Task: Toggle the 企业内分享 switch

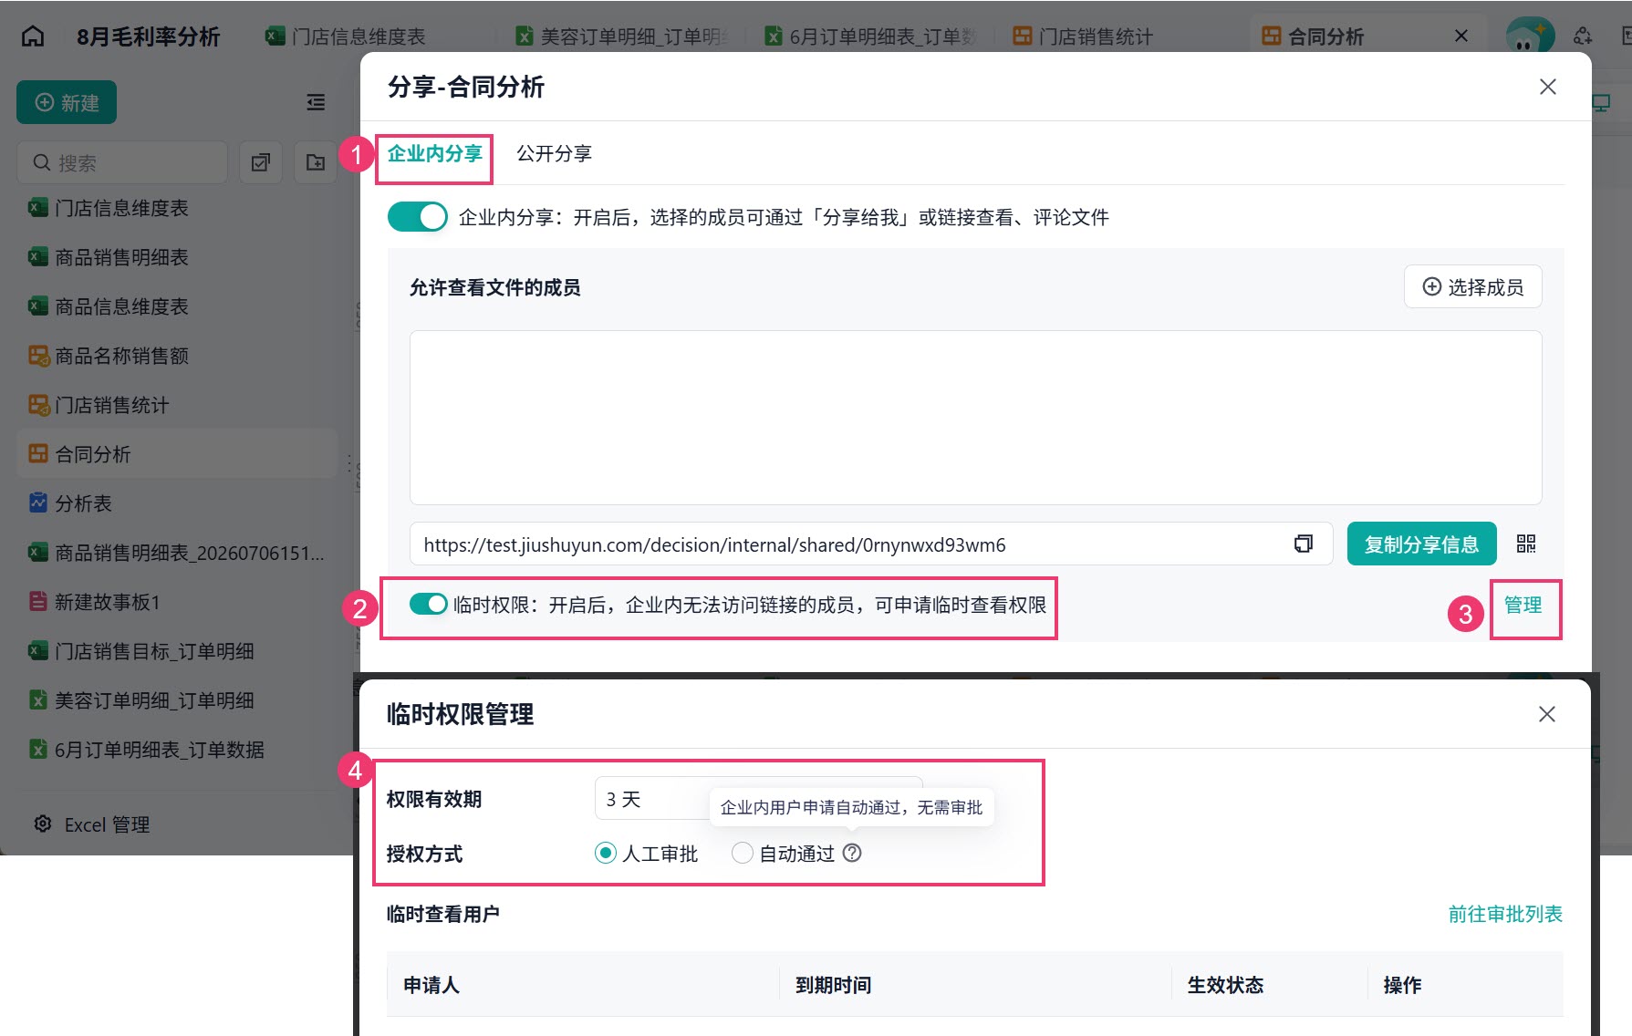Action: click(418, 217)
